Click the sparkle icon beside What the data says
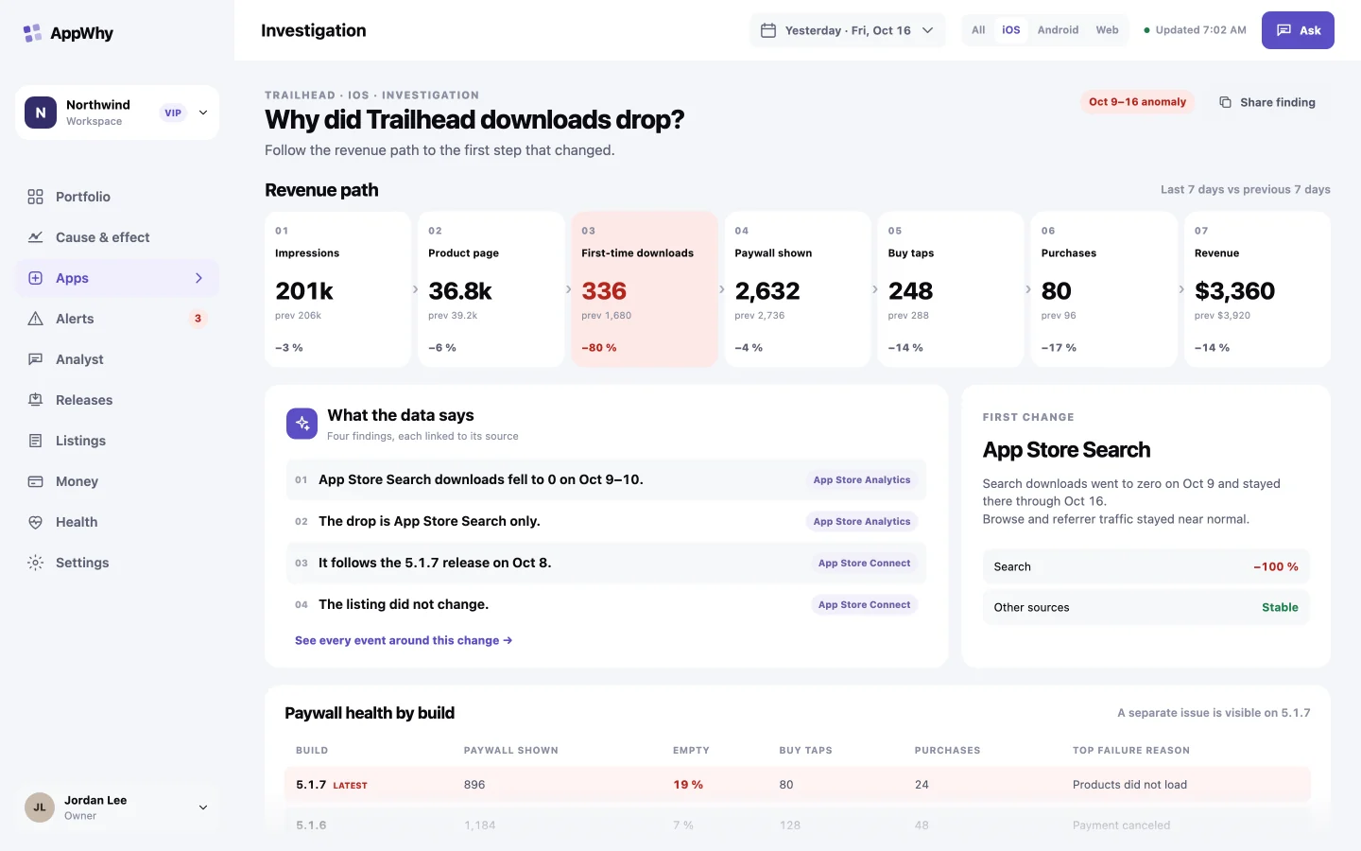The image size is (1361, 851). point(302,424)
